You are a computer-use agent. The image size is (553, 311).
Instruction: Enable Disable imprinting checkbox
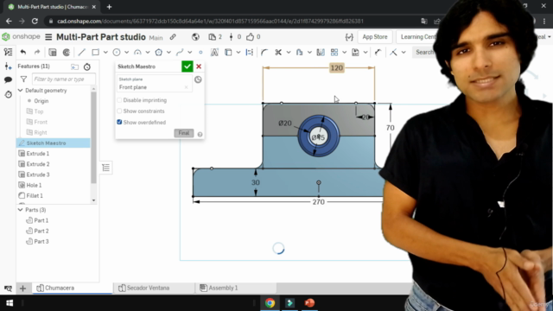[119, 100]
